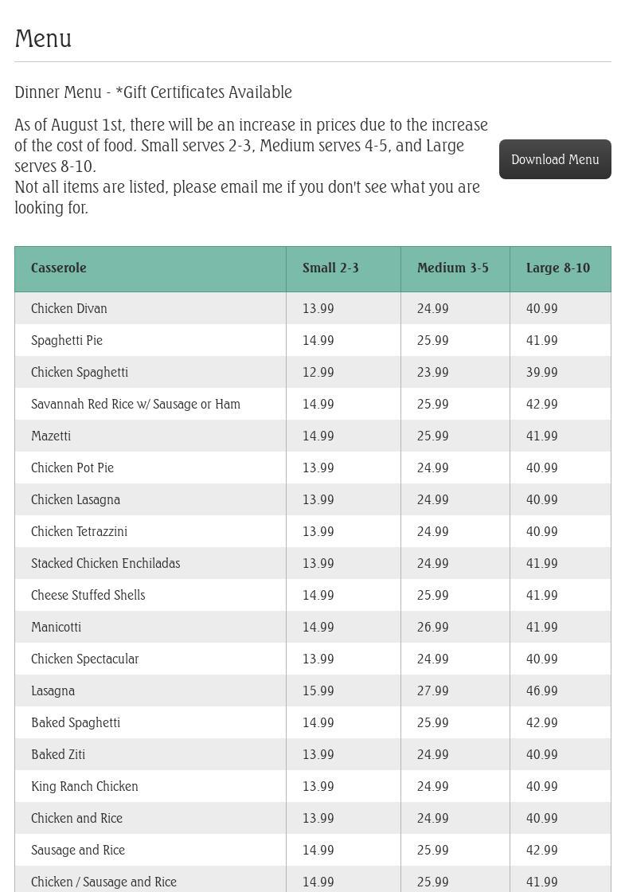Select the Chicken Tetrazzini row name
The height and width of the screenshot is (892, 625).
(79, 532)
